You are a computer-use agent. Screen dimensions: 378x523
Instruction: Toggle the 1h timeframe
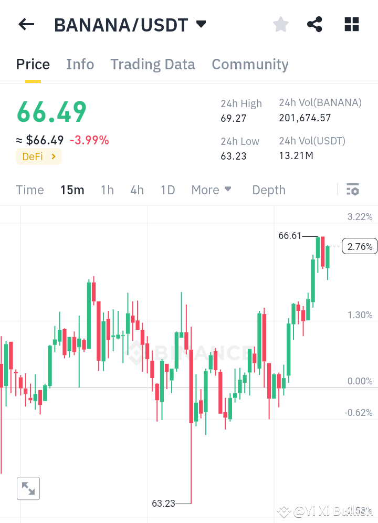tap(107, 190)
